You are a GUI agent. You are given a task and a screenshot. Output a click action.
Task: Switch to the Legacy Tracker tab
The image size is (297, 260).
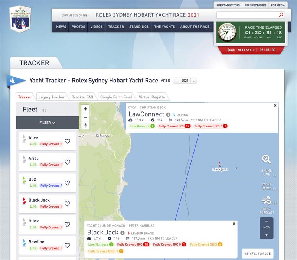point(52,97)
